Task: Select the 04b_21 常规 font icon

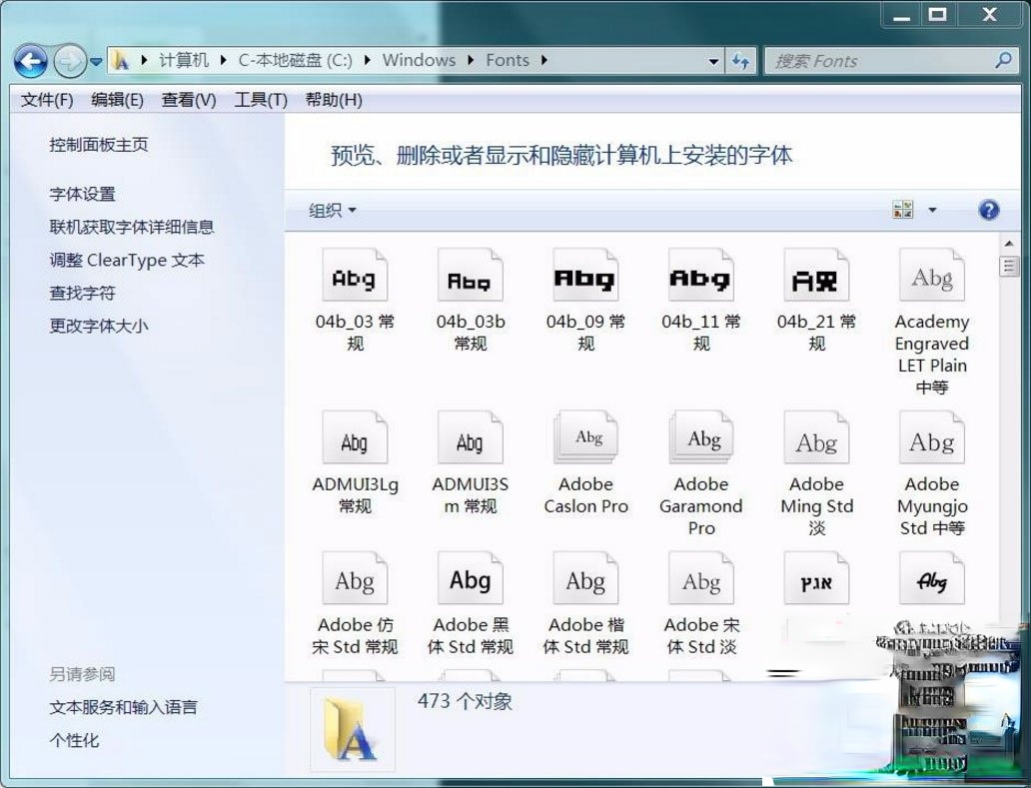Action: pos(816,277)
